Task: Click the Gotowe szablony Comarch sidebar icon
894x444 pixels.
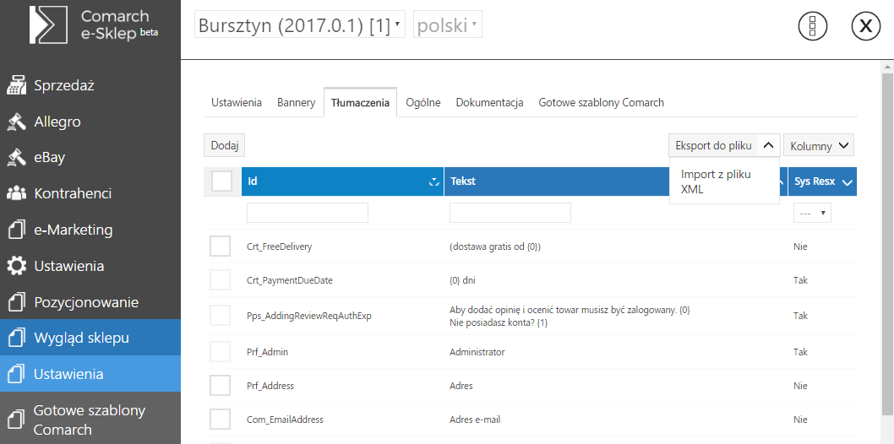Action: [x=17, y=420]
